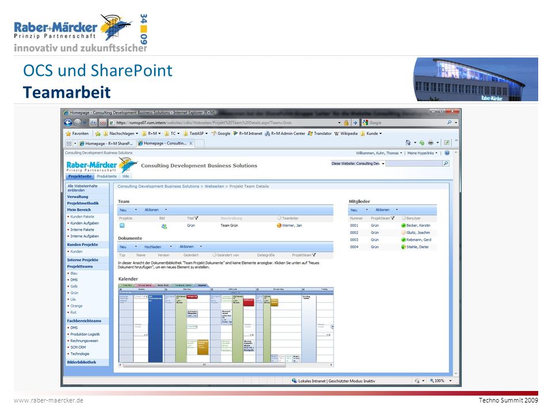Screen dimensions: 552x414
Task: Open the TestASP favorites folder dropdown
Action: pos(195,133)
